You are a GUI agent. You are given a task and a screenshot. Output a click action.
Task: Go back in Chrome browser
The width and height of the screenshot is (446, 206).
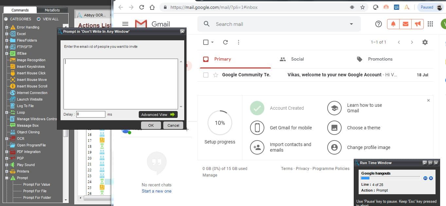121,7
